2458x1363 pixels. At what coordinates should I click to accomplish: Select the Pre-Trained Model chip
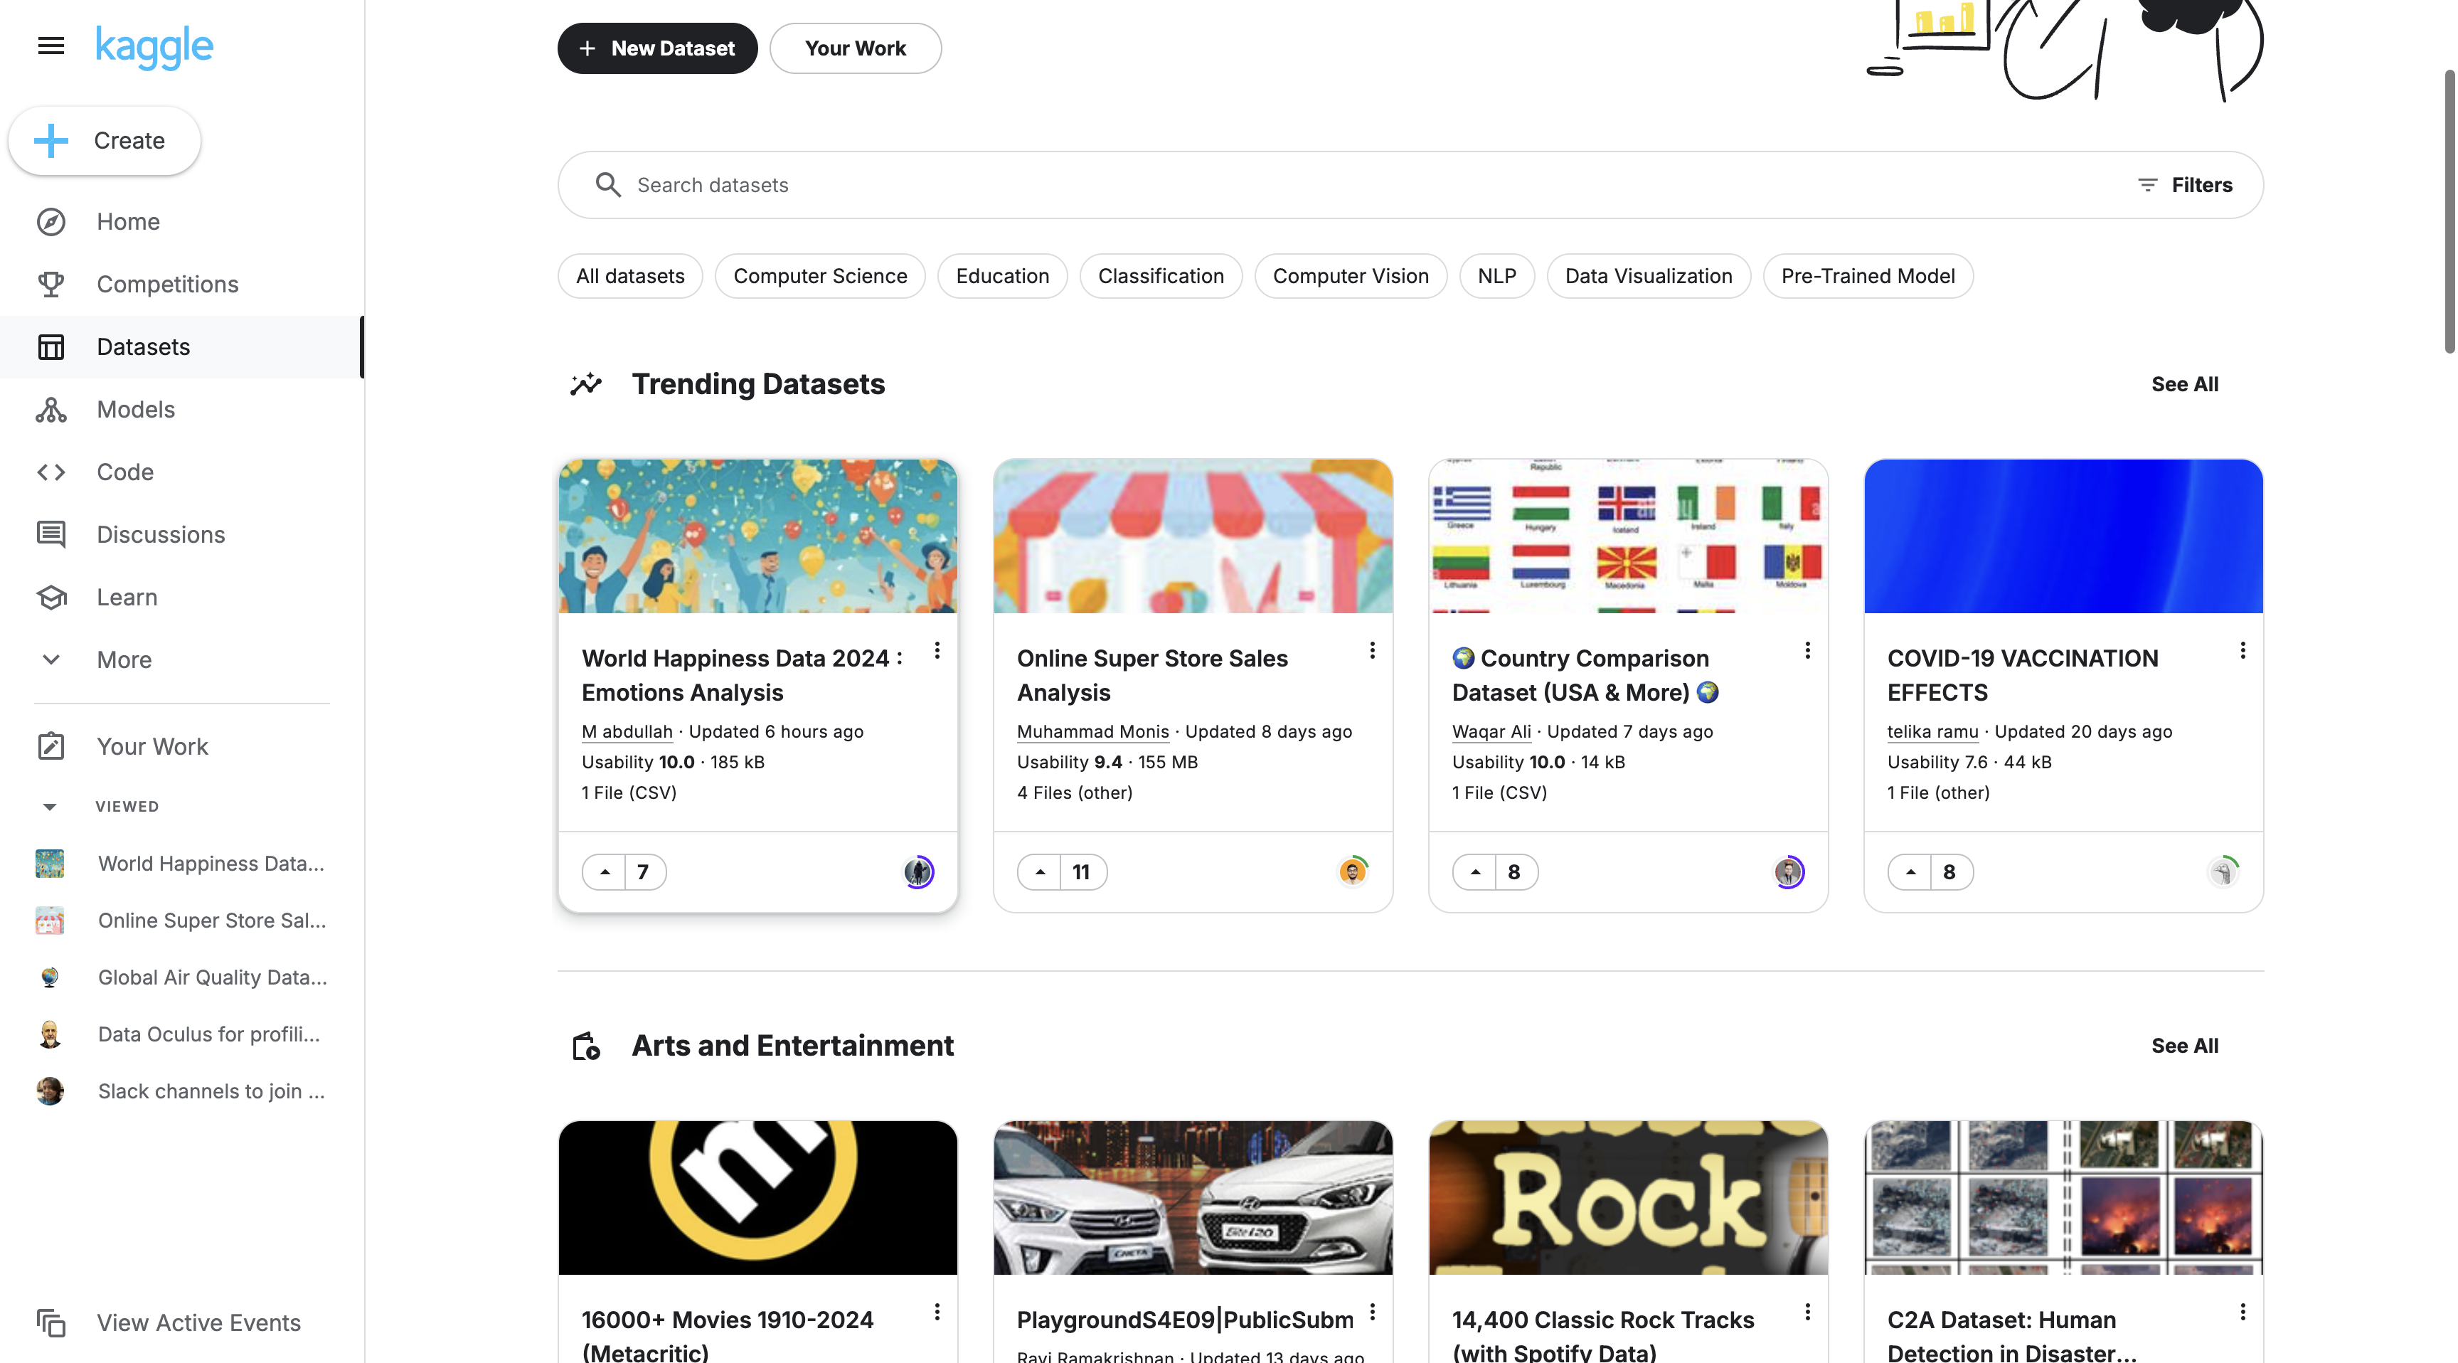click(x=1868, y=276)
